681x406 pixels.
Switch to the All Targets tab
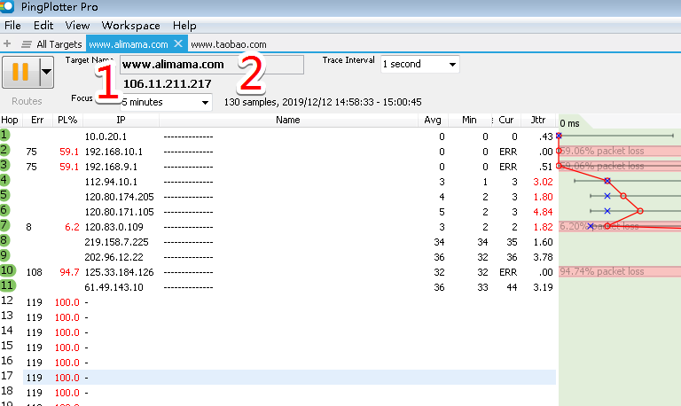tap(59, 44)
